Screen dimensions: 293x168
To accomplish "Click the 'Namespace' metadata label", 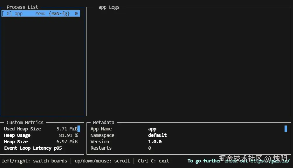I will click(x=103, y=135).
